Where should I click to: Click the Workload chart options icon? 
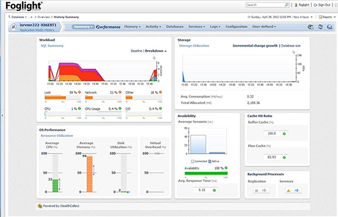click(154, 58)
